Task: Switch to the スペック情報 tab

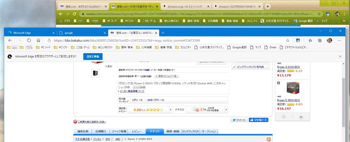Action: click(x=119, y=131)
